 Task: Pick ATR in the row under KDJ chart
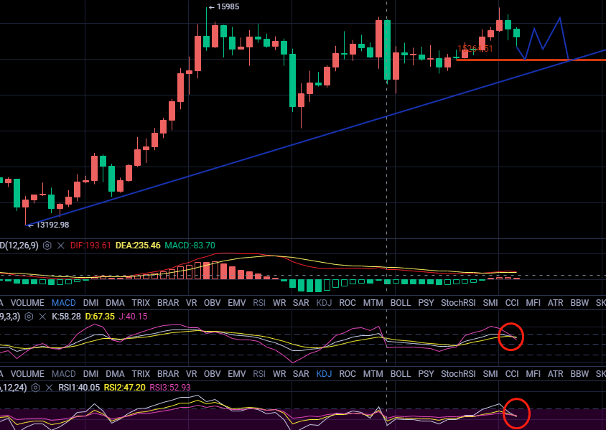point(555,374)
